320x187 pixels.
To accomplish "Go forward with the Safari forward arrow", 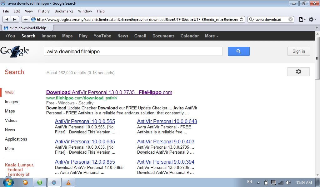I will (14, 19).
